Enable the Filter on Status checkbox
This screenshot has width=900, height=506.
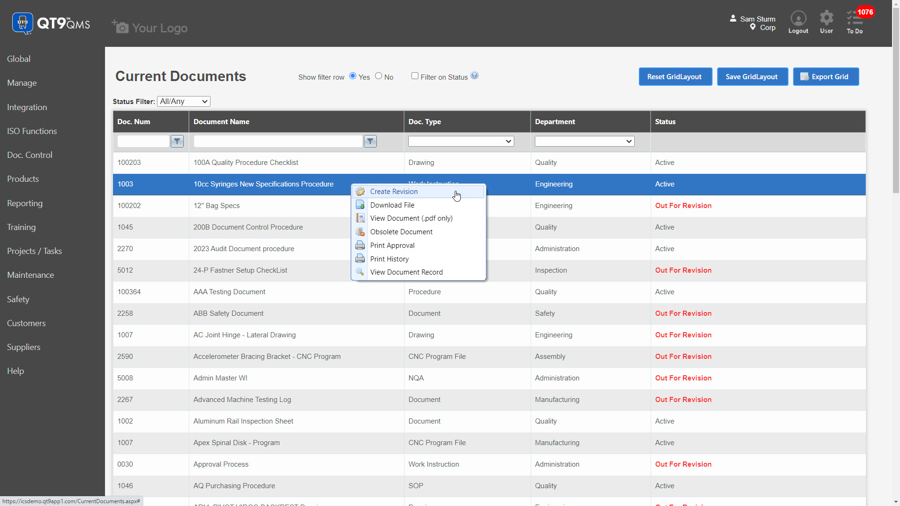(x=415, y=75)
